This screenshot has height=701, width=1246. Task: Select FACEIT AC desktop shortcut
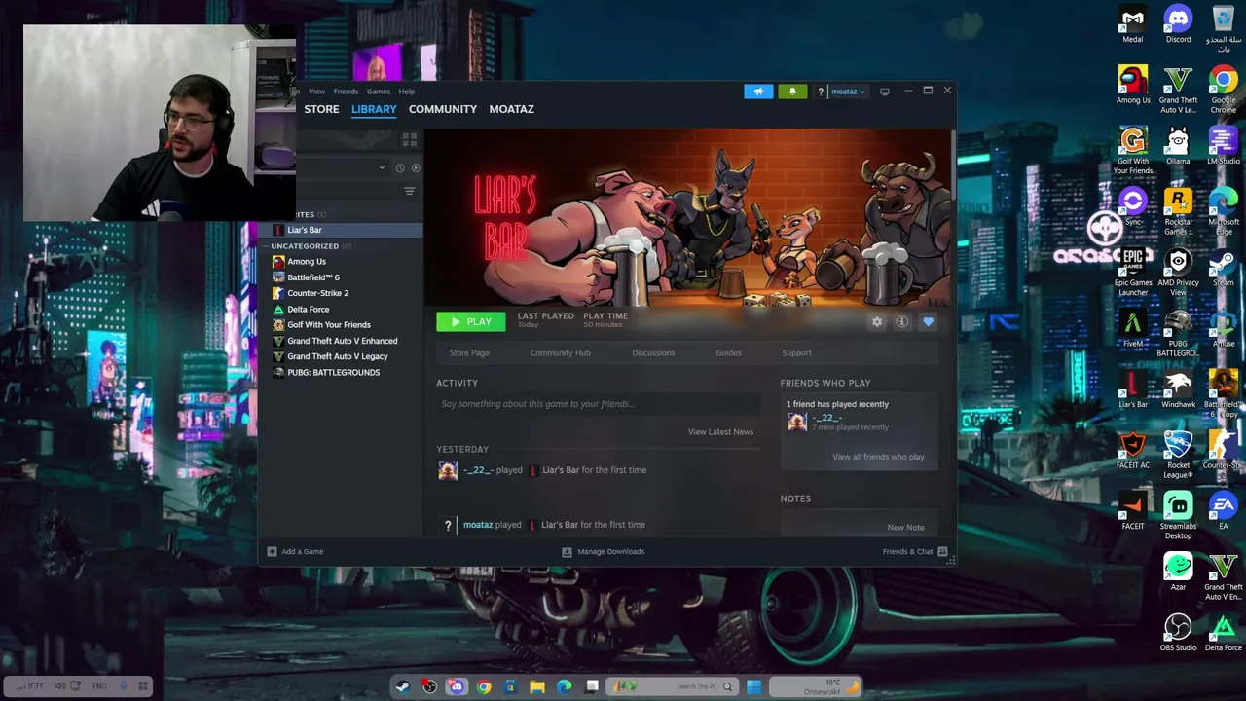(1132, 450)
